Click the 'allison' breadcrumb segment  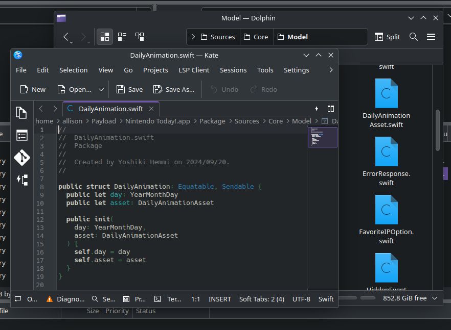click(72, 121)
